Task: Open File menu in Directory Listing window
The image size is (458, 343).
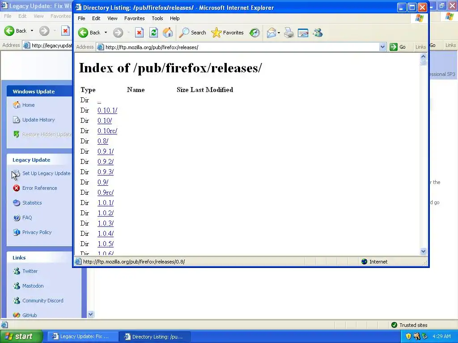Action: point(81,18)
